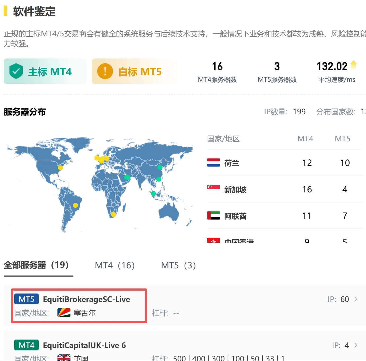The width and height of the screenshot is (366, 361).
Task: Click the Netherlands flag icon
Action: coord(213,163)
